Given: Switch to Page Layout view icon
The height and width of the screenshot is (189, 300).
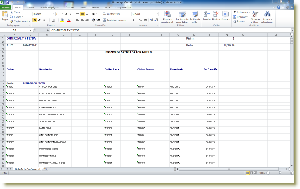Looking at the screenshot, I should point(252,173).
